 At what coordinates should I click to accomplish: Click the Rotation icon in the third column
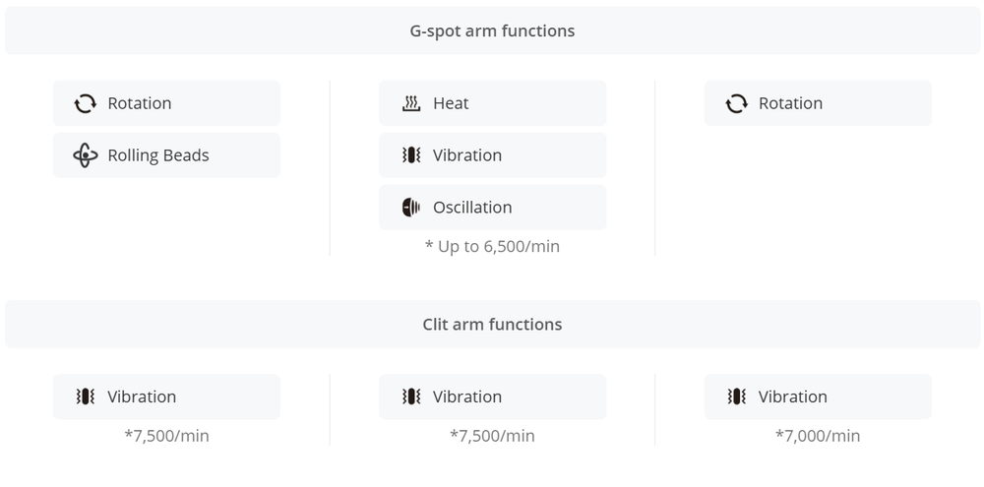[x=737, y=103]
